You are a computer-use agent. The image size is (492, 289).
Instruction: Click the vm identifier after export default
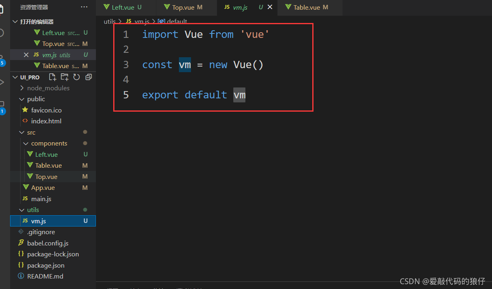239,95
